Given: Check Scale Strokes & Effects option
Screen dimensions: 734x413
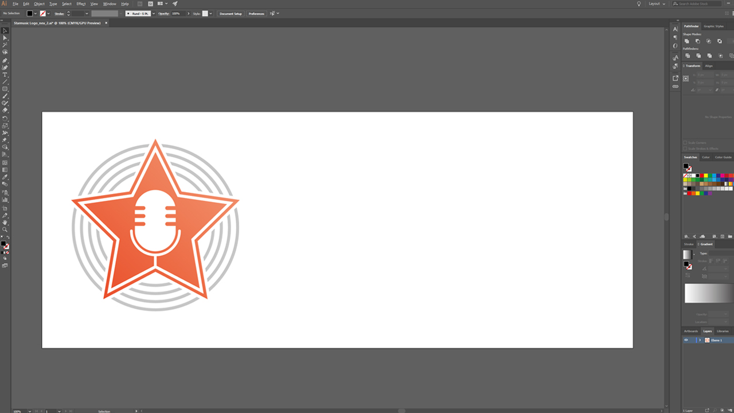Looking at the screenshot, I should [x=685, y=149].
